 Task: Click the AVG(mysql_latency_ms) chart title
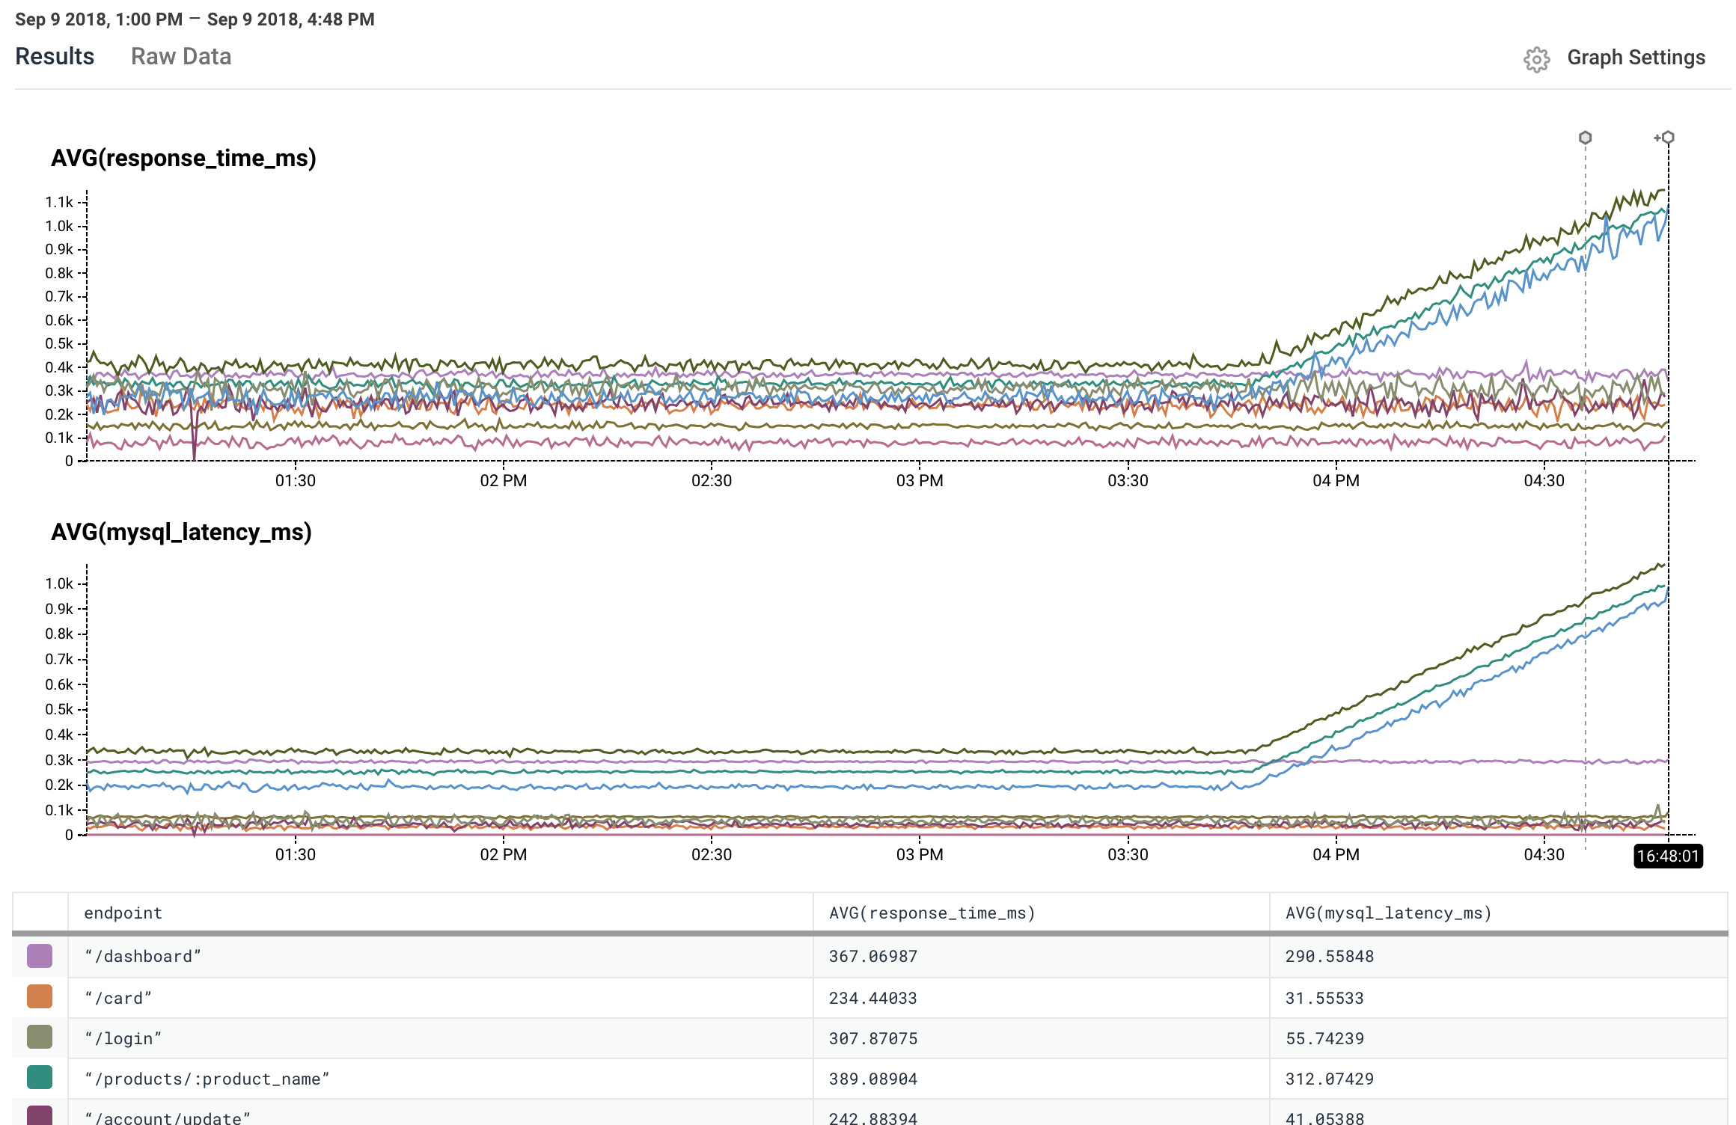(x=181, y=532)
